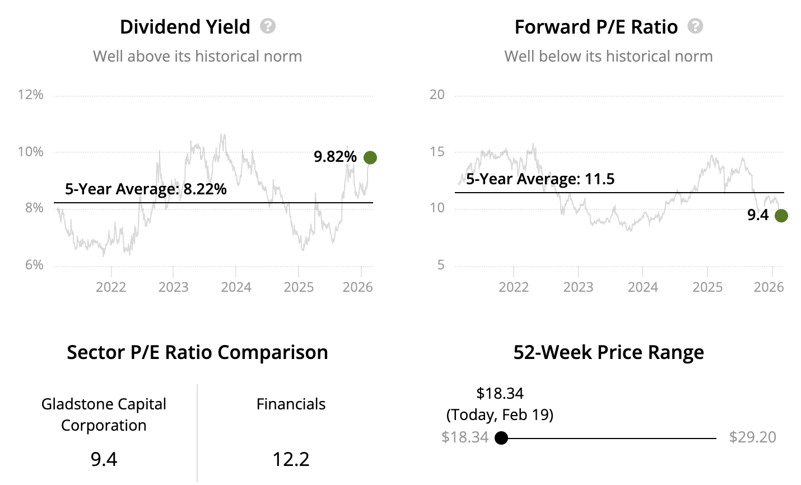This screenshot has width=801, height=485.
Task: Click the Dividend Yield help question-mark icon
Action: (x=268, y=26)
